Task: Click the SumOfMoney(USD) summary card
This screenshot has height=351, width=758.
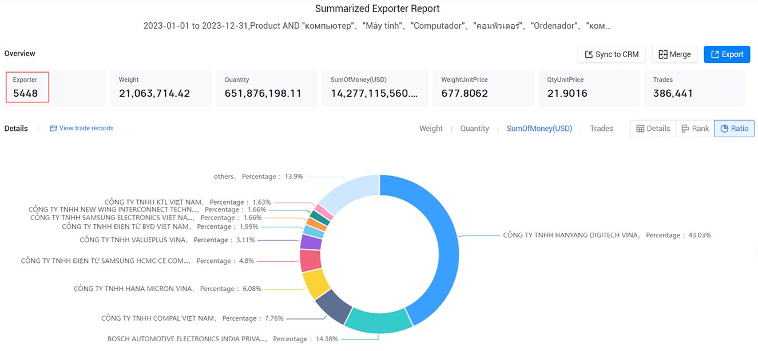Action: click(x=375, y=88)
